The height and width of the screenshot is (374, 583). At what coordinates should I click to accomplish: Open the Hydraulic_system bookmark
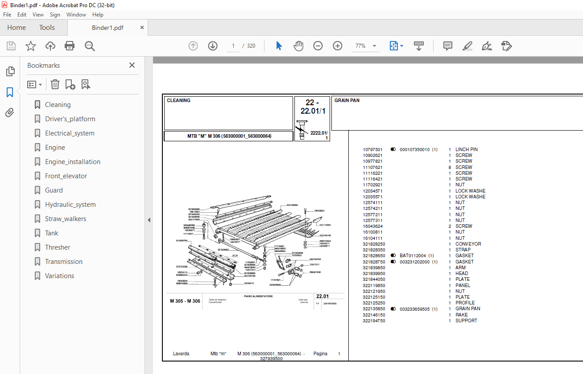click(x=70, y=205)
